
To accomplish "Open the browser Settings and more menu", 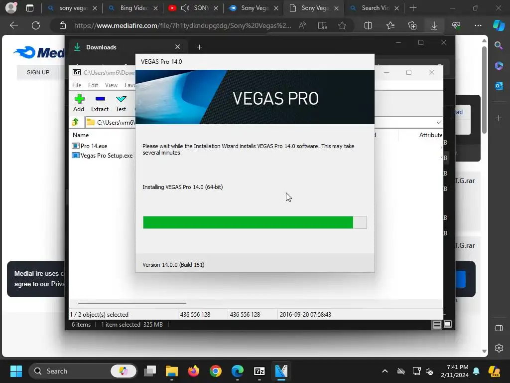I will (478, 25).
